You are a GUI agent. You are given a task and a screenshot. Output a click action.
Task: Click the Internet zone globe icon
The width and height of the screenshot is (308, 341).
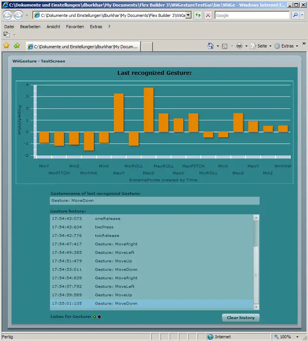coord(210,337)
